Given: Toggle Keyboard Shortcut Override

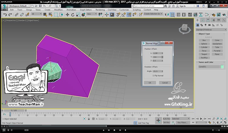Looking at the screenshot, I should pyautogui.click(x=112, y=15).
